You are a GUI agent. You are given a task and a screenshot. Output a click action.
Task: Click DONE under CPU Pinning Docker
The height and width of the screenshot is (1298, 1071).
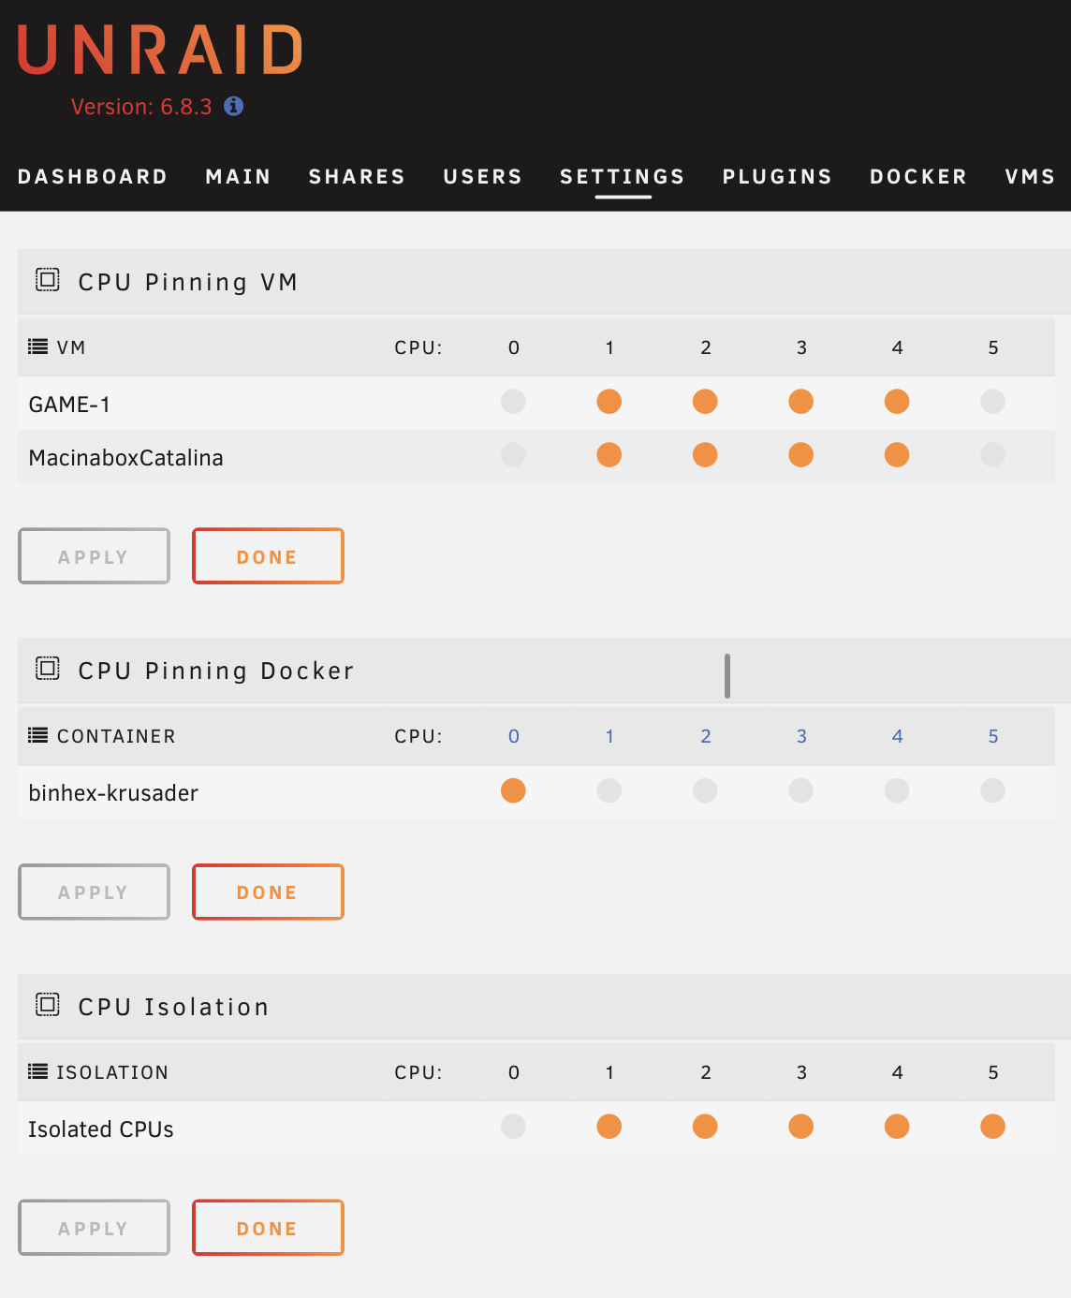click(x=268, y=892)
